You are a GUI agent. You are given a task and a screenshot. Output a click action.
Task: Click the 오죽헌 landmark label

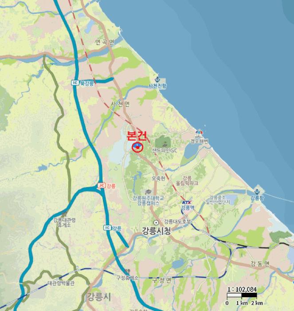coord(158,178)
